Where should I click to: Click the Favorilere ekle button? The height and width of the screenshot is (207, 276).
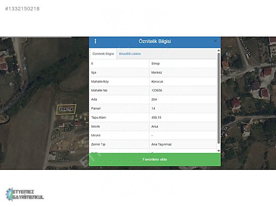click(x=155, y=159)
